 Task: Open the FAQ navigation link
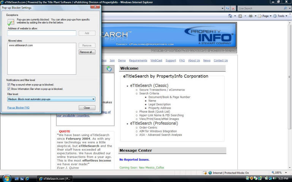182,61
